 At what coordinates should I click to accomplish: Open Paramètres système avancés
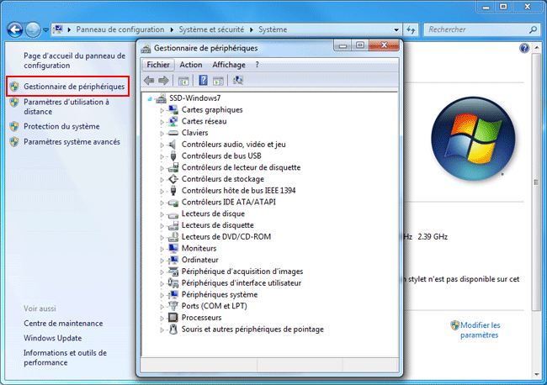[72, 142]
